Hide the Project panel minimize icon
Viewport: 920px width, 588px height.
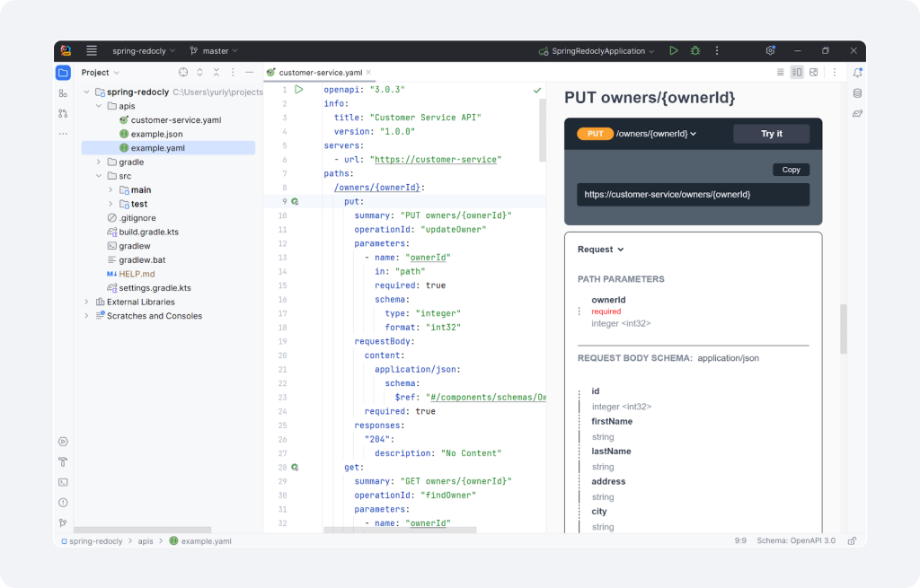pos(250,72)
